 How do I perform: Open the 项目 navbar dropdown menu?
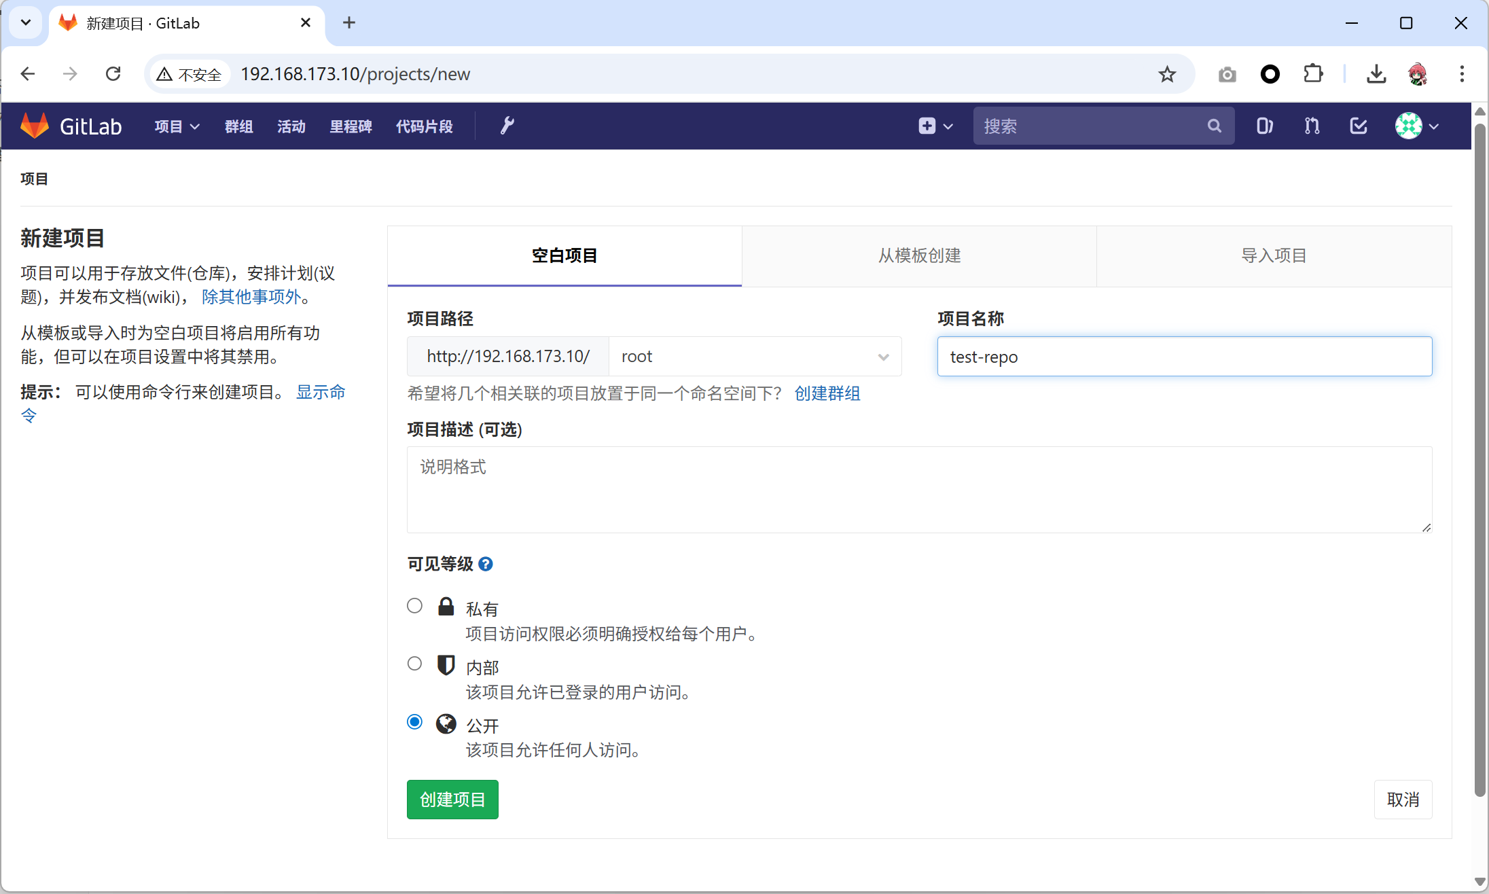point(177,126)
